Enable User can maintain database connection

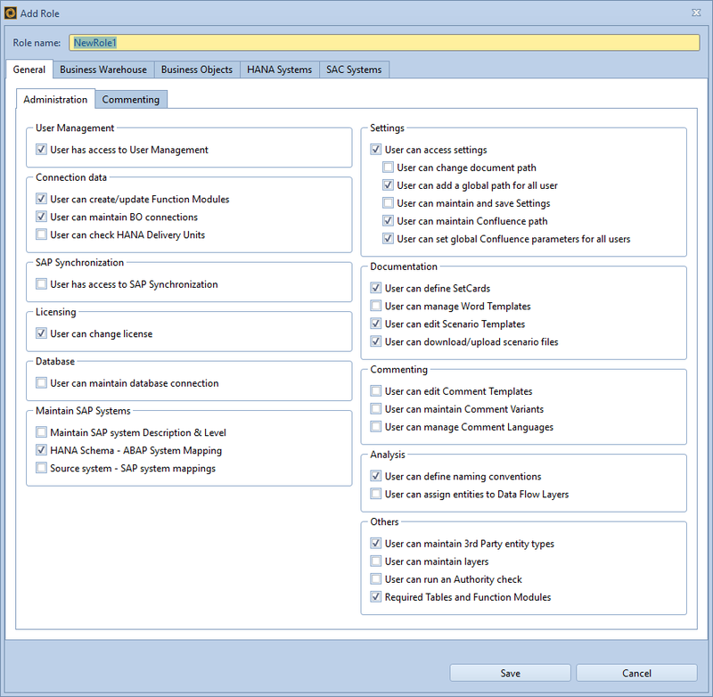pos(41,382)
